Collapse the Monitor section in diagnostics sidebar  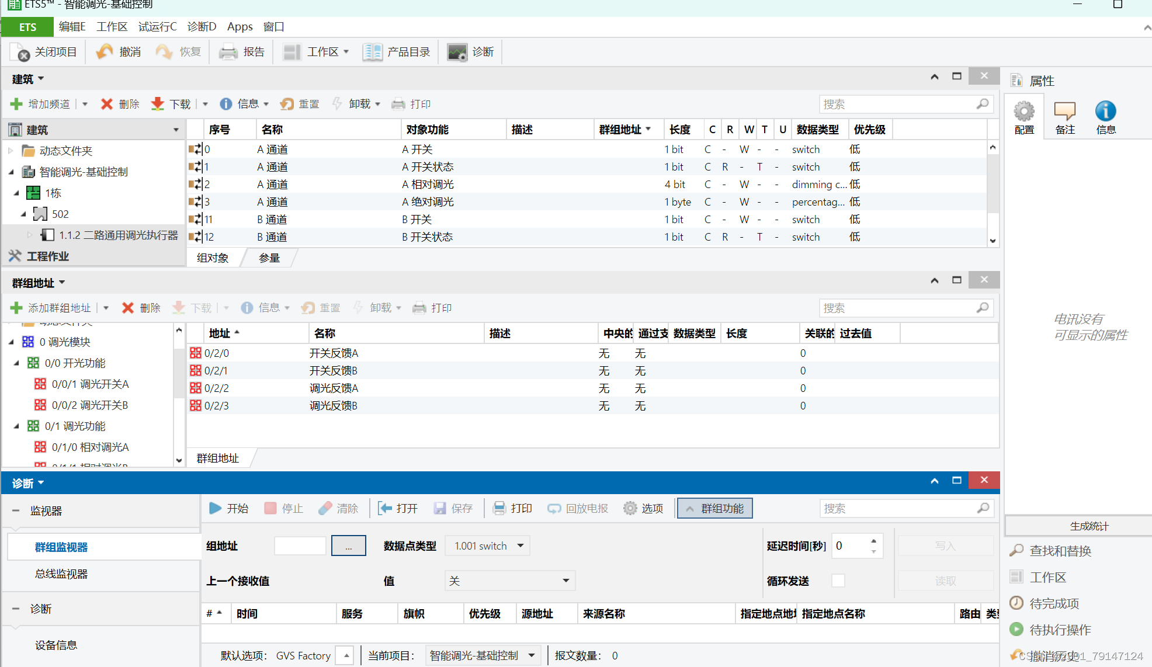tap(16, 510)
